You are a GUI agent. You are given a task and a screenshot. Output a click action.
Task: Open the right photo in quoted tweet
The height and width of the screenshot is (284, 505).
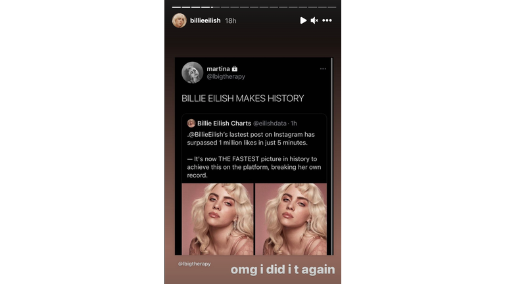tap(291, 220)
